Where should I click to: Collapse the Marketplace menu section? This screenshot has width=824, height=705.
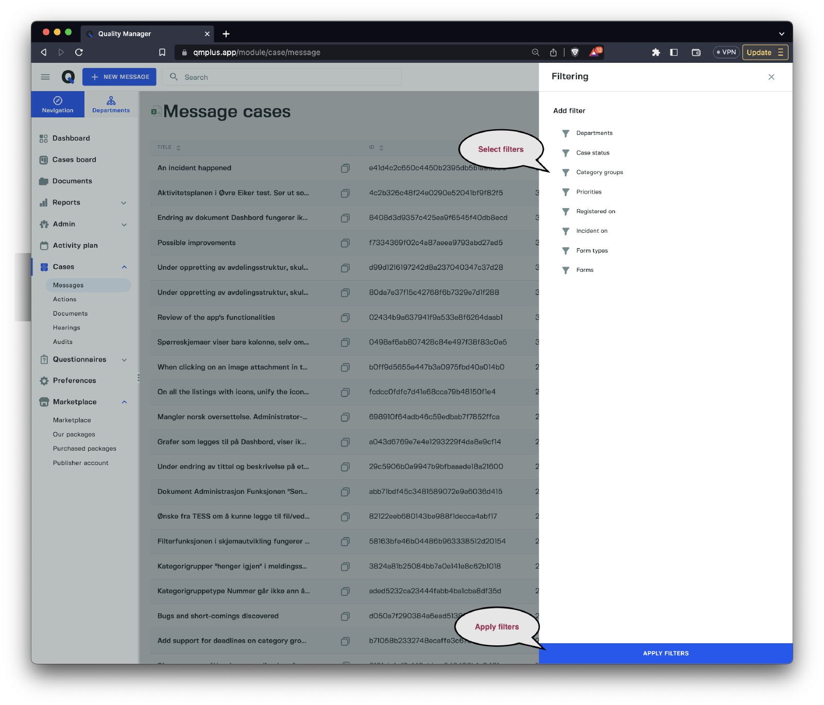click(124, 402)
